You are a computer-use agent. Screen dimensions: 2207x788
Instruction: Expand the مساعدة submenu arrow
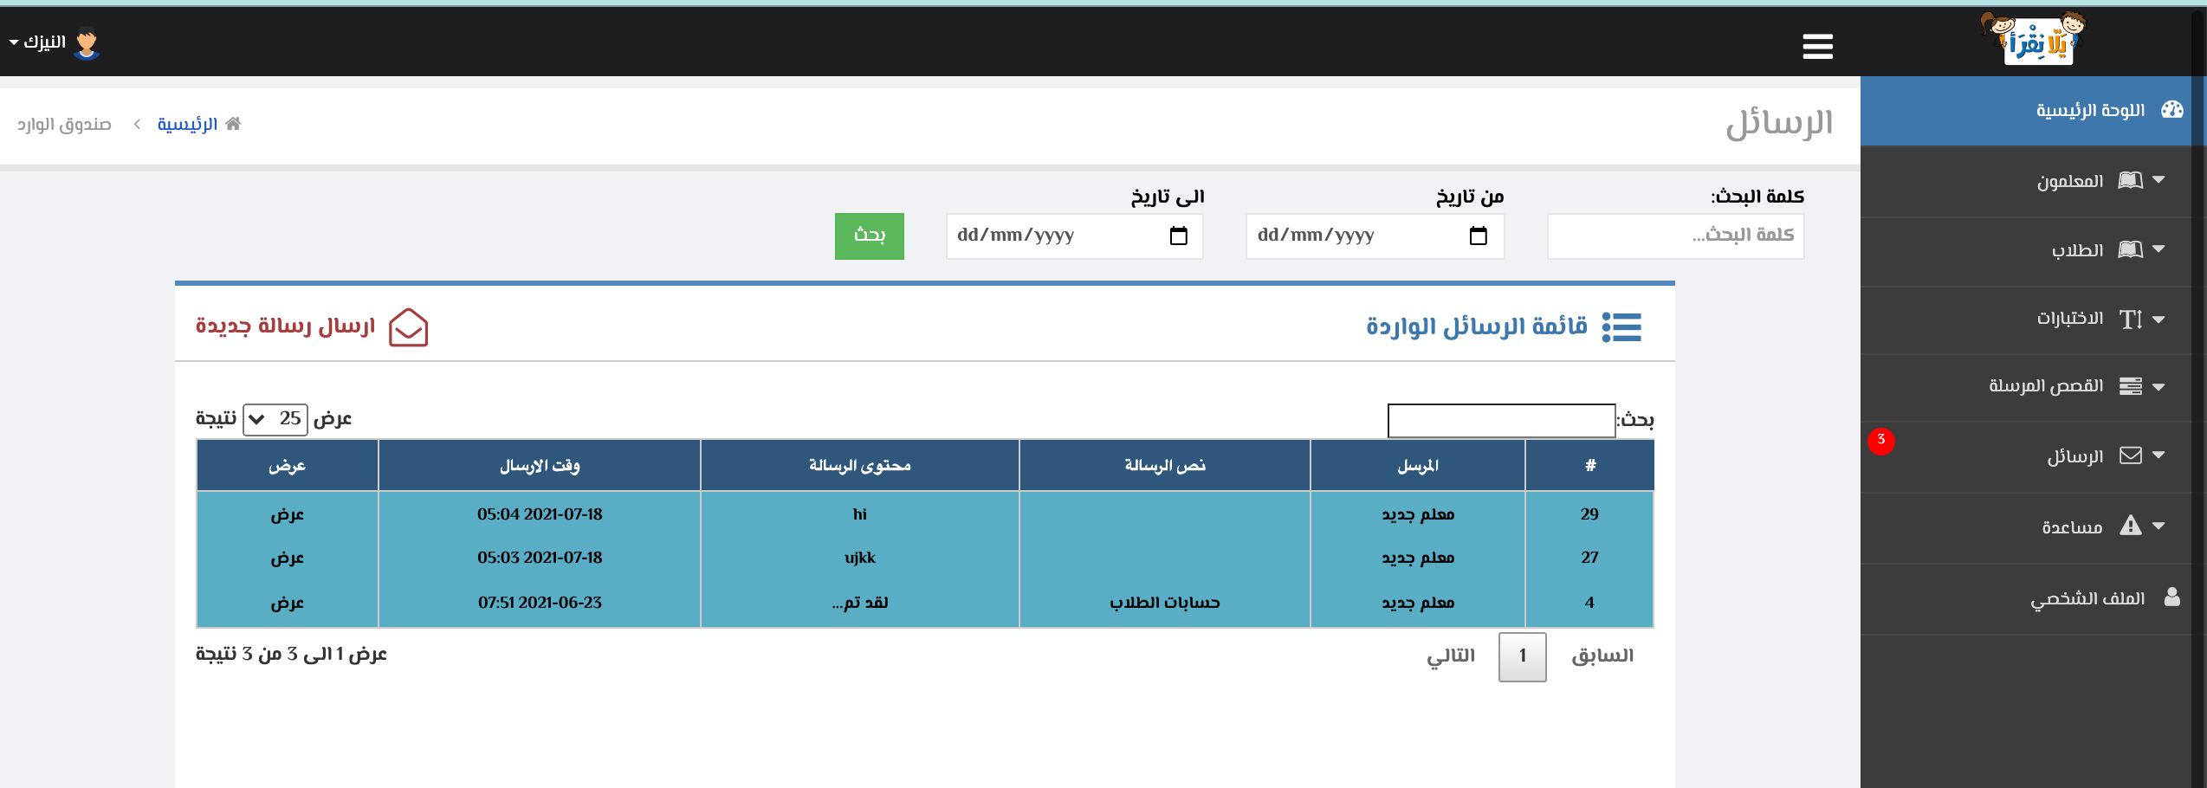click(x=2158, y=526)
